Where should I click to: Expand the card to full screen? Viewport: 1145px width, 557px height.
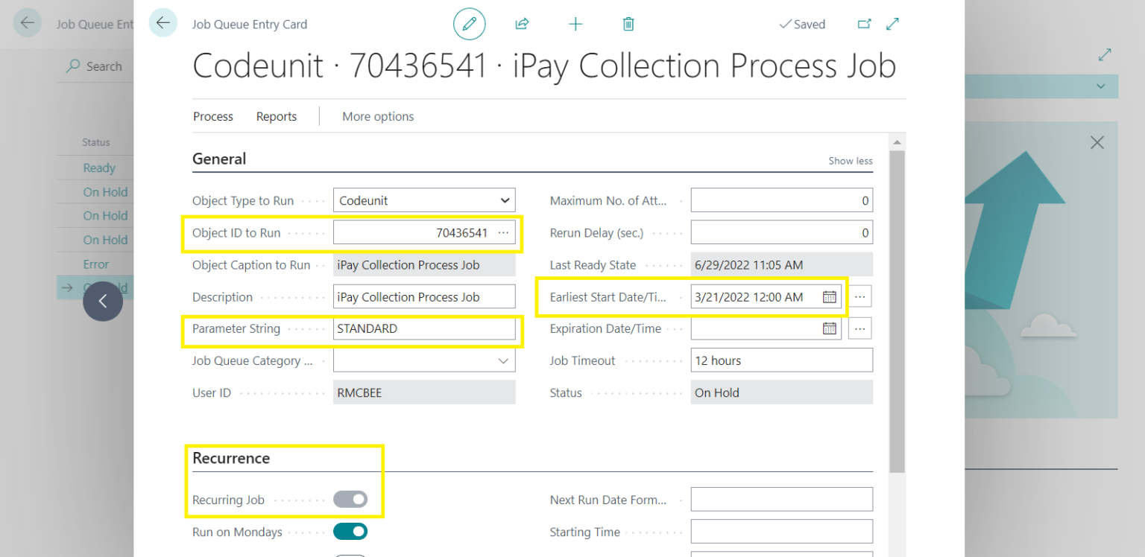(892, 23)
